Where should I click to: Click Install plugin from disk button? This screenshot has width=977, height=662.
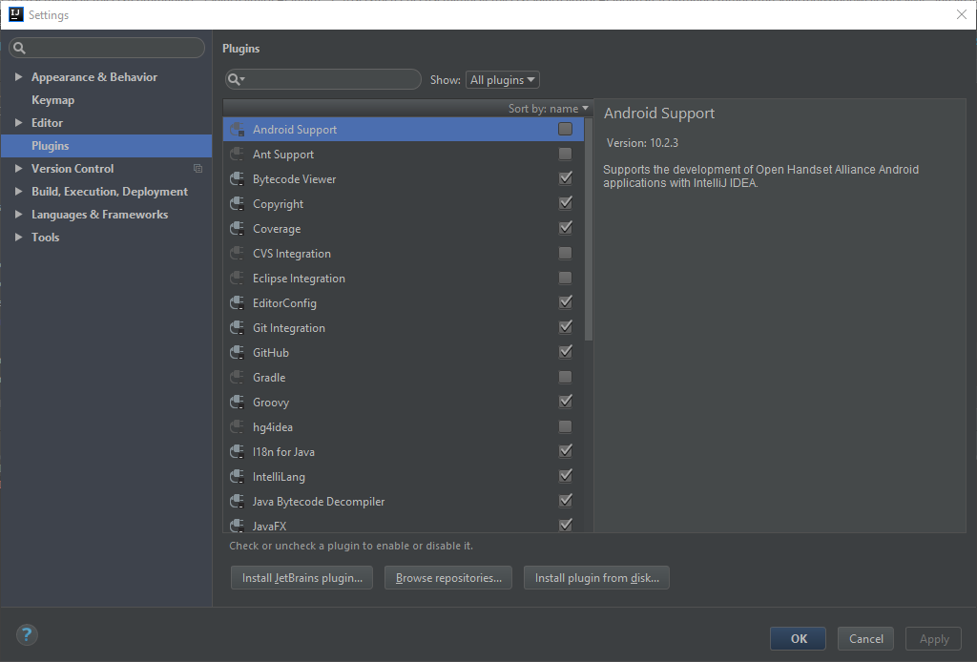point(596,578)
